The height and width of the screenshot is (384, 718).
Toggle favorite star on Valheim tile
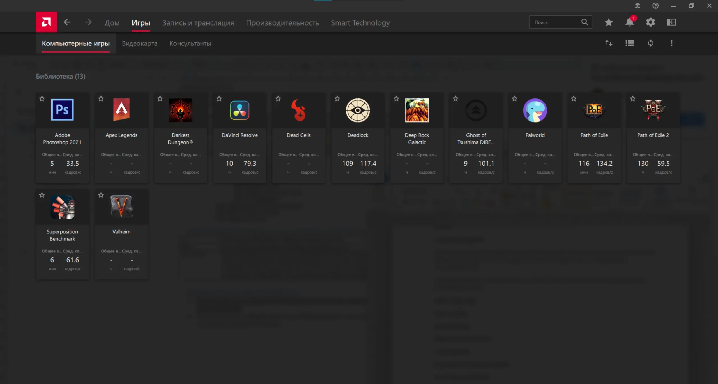(x=101, y=195)
